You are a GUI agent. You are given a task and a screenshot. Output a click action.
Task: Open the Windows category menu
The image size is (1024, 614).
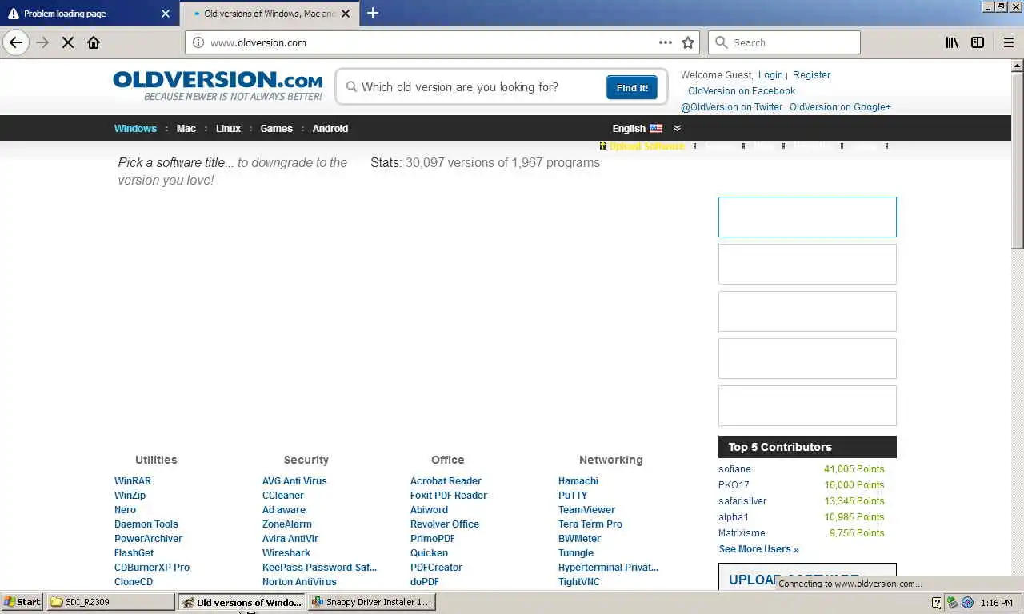tap(135, 128)
